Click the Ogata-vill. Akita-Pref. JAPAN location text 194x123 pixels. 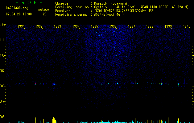pos(141,7)
